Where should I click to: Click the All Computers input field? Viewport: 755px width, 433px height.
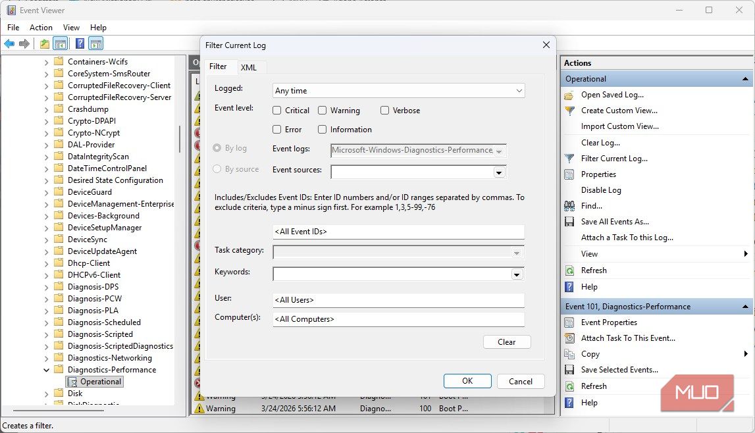click(398, 319)
